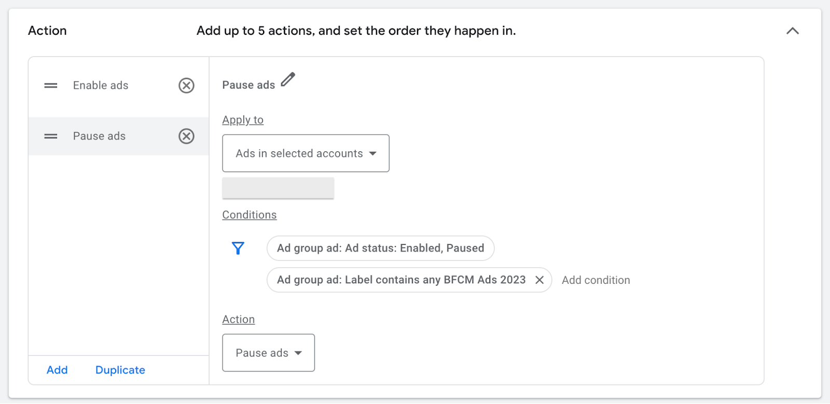Image resolution: width=830 pixels, height=404 pixels.
Task: Open the Ads in selected accounts dropdown
Action: click(x=306, y=153)
